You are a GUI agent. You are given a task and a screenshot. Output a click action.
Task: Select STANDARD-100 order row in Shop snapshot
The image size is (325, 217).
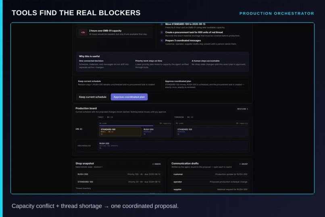tap(119, 182)
